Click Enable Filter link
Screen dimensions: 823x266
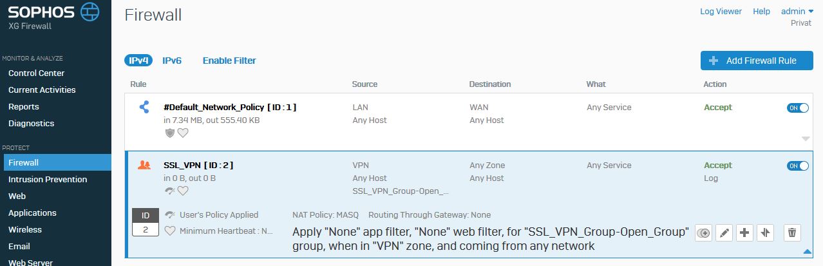pyautogui.click(x=229, y=61)
